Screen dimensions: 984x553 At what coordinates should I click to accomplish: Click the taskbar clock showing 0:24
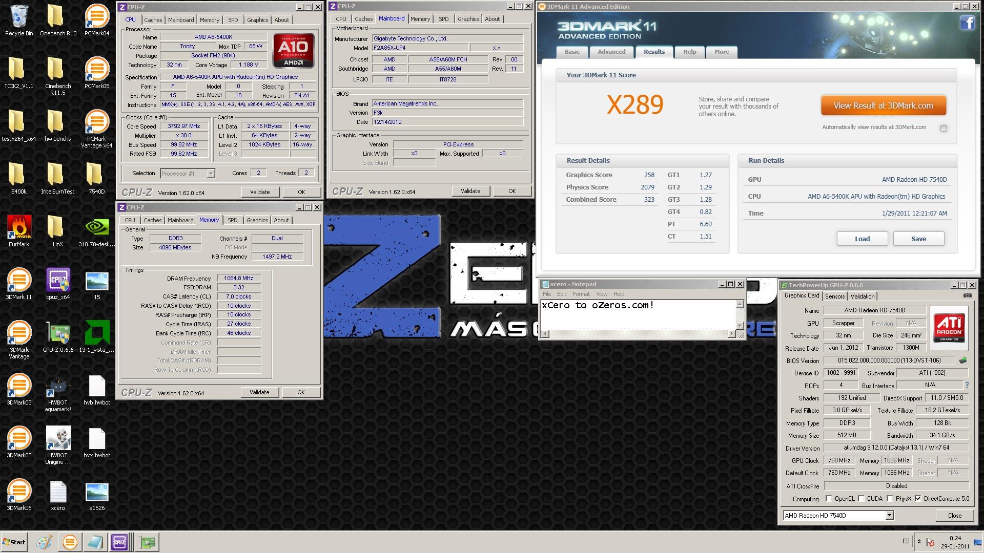pyautogui.click(x=955, y=542)
